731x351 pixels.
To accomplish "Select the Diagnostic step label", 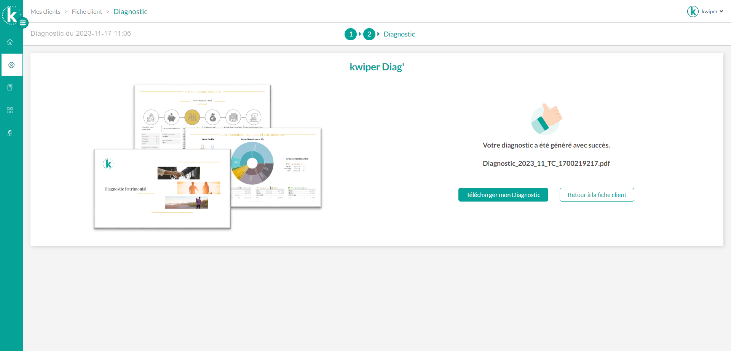I will (x=399, y=34).
